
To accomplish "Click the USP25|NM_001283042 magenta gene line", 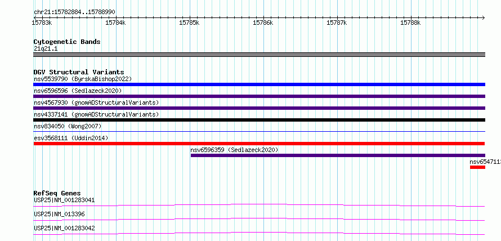I will tap(259, 233).
